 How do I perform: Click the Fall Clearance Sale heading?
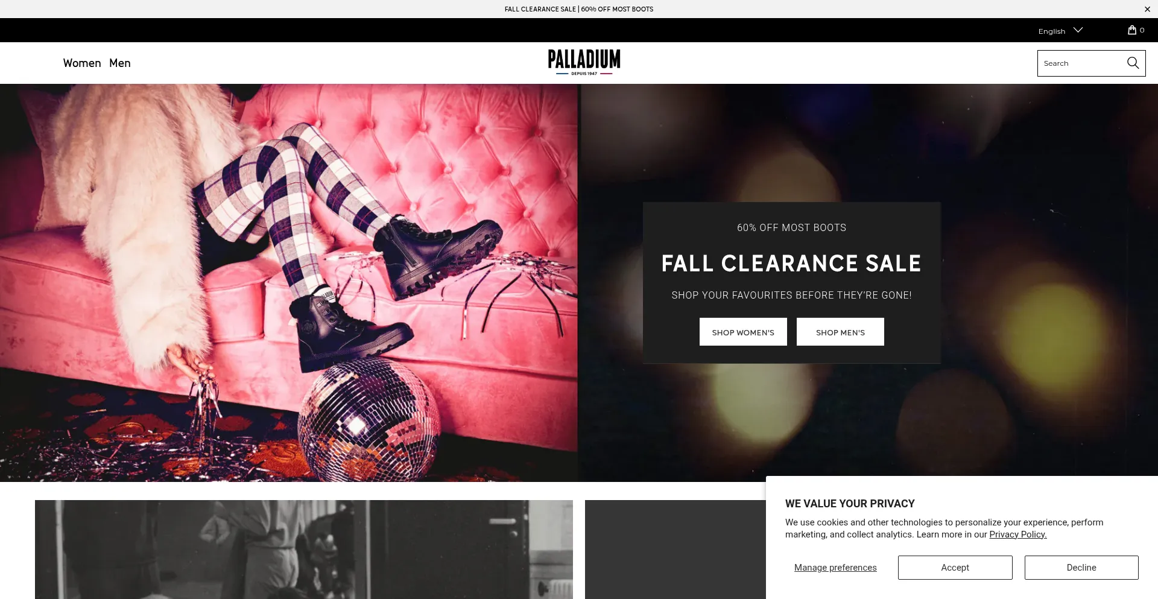coord(791,263)
